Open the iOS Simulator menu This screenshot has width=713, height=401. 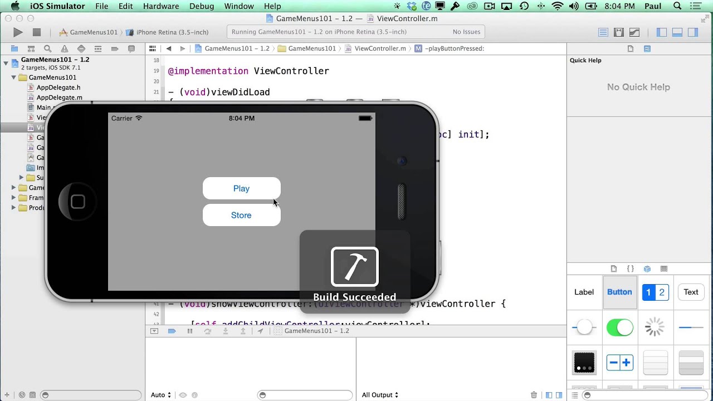coord(57,6)
